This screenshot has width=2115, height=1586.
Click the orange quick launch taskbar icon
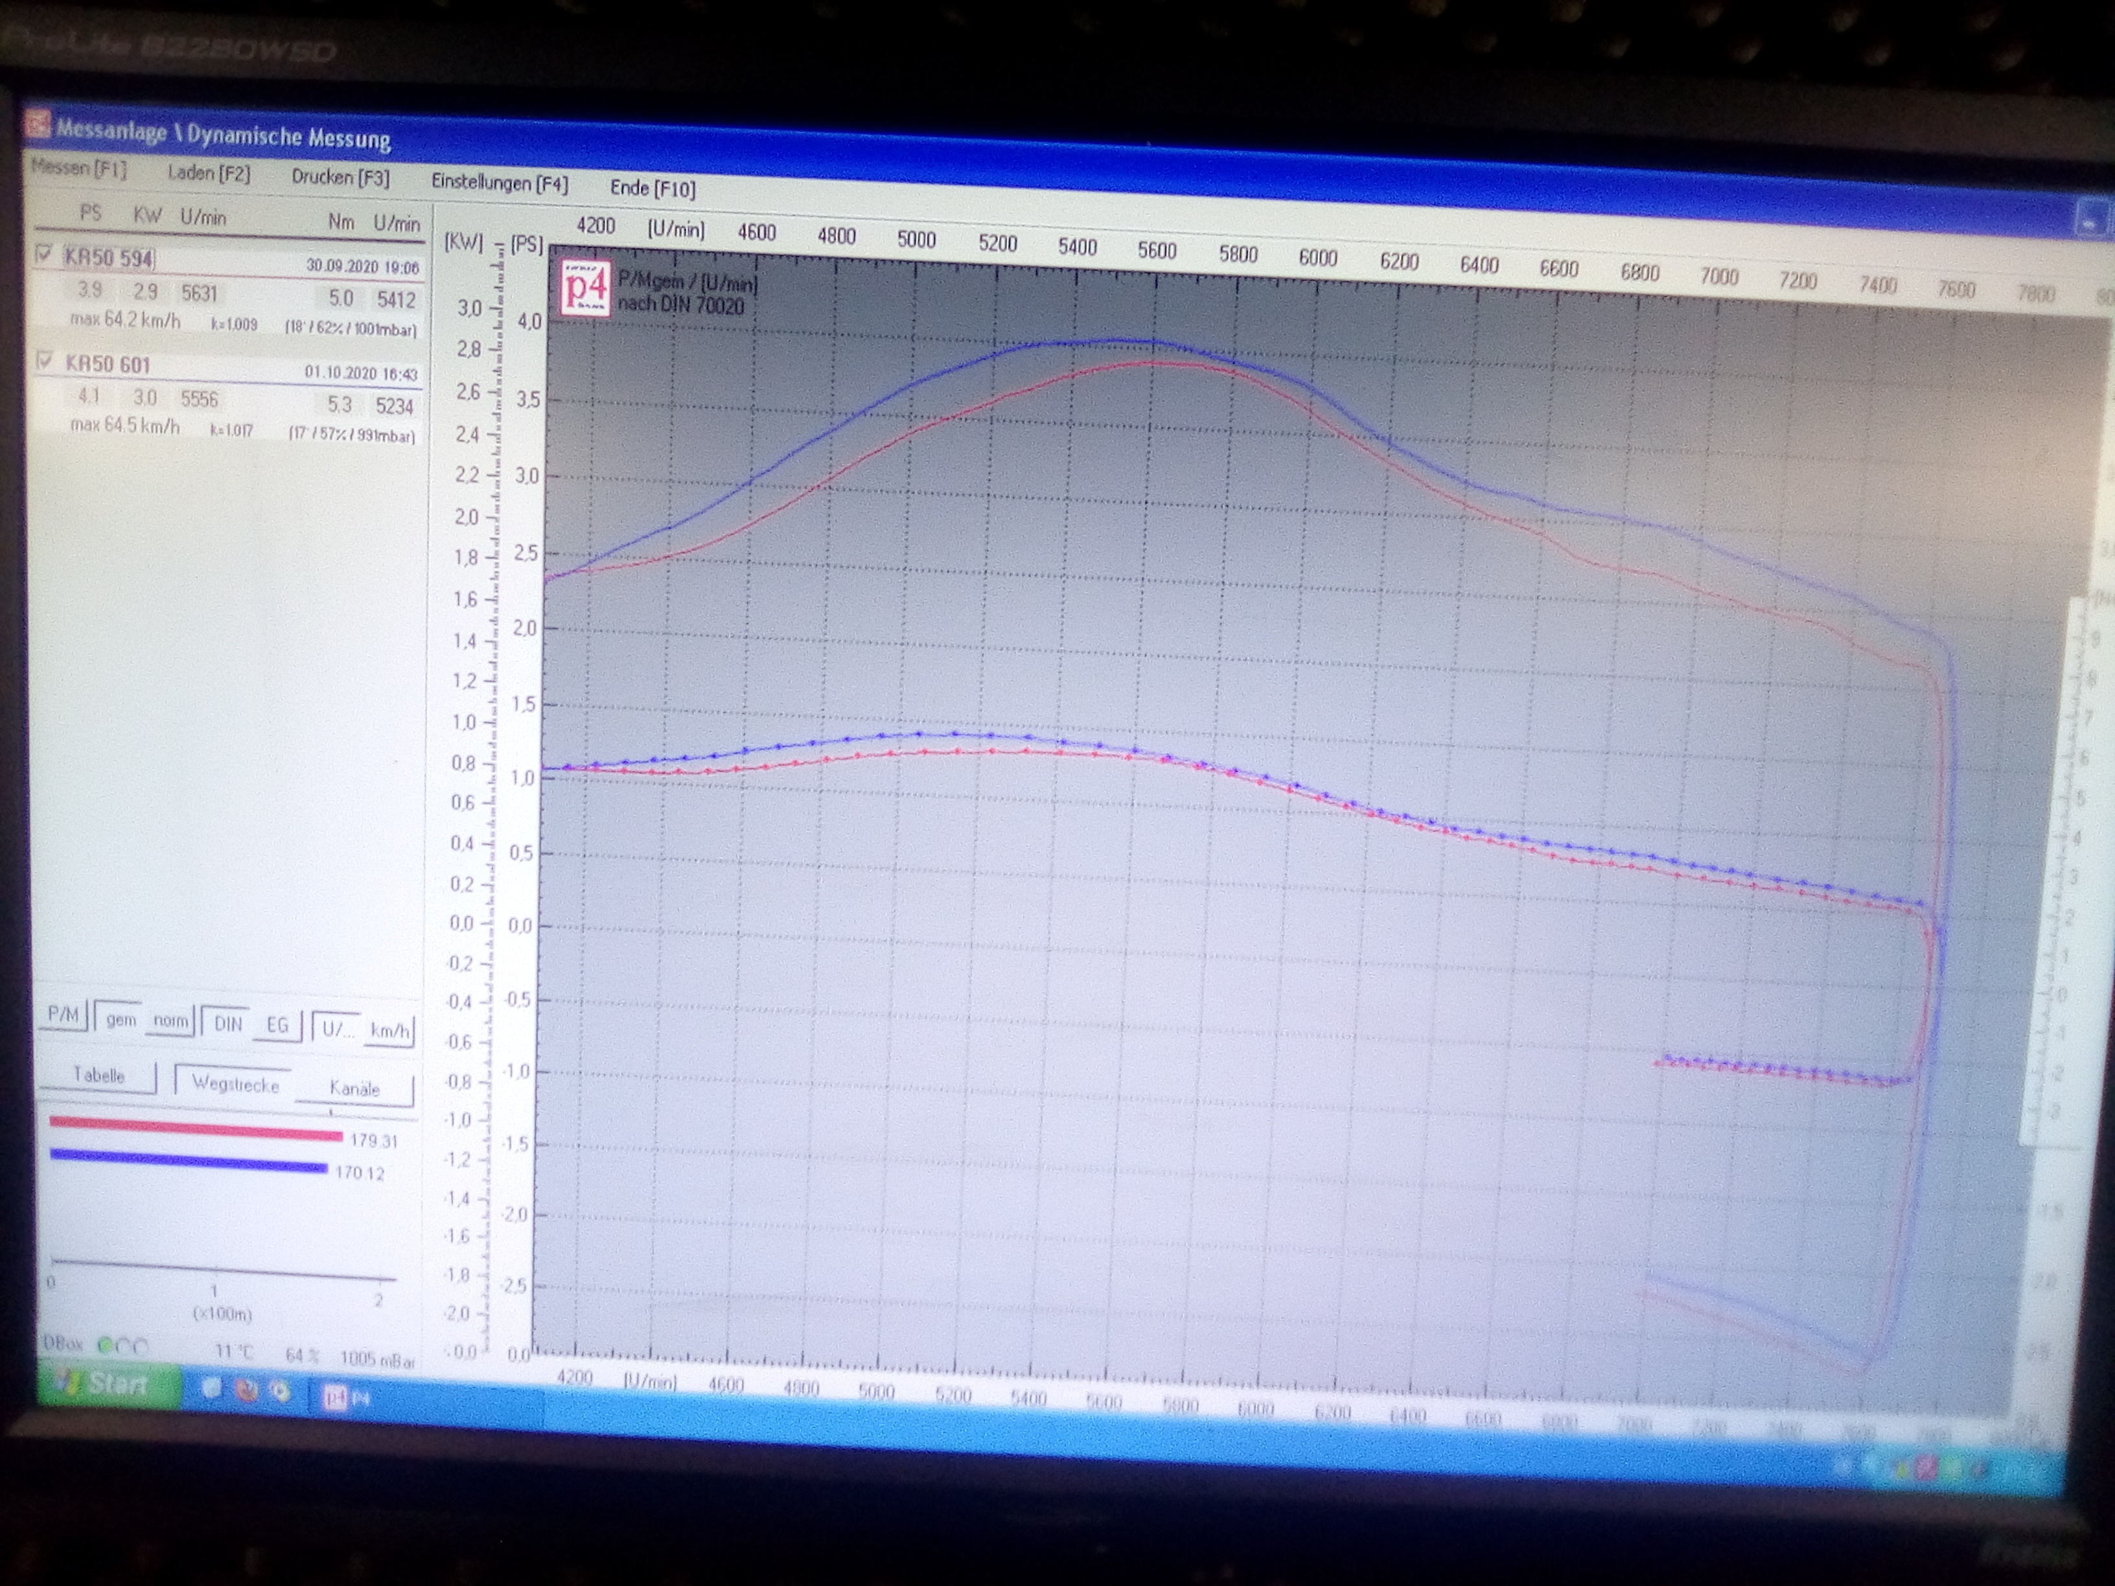point(247,1390)
